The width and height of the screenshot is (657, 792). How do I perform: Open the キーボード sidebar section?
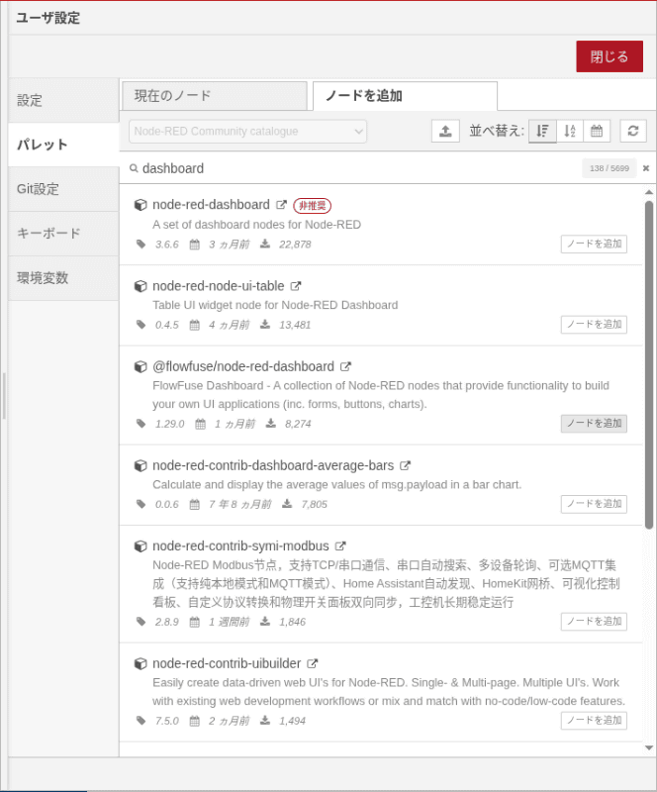coord(63,234)
